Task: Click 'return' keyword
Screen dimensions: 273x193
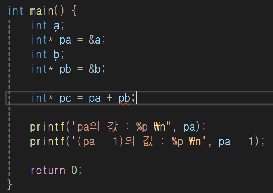Action: point(48,170)
